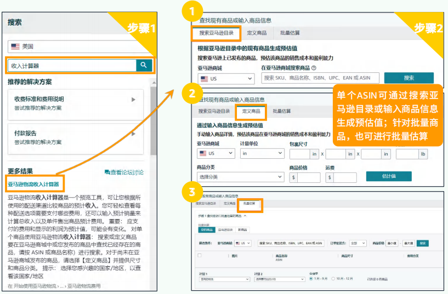Click the 收入计算器 search input field
This screenshot has height=294, width=448.
pyautogui.click(x=72, y=66)
